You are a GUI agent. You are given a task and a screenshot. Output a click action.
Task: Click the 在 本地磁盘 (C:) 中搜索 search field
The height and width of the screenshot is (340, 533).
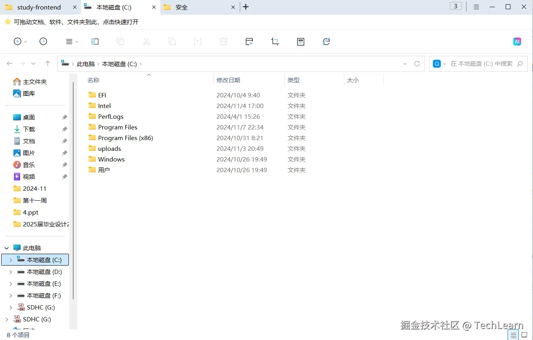point(482,64)
